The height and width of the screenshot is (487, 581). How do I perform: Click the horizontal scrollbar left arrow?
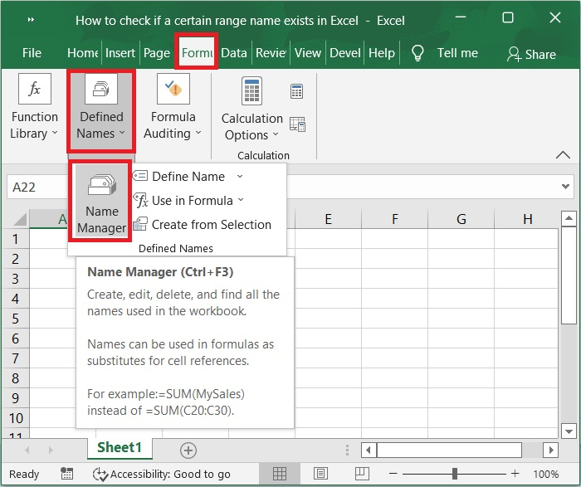coord(369,450)
